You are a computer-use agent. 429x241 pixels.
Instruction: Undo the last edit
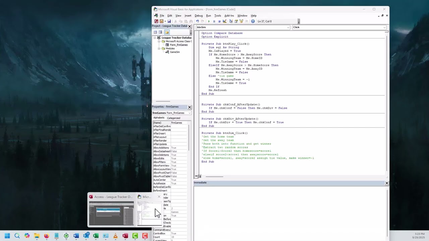tap(197, 21)
